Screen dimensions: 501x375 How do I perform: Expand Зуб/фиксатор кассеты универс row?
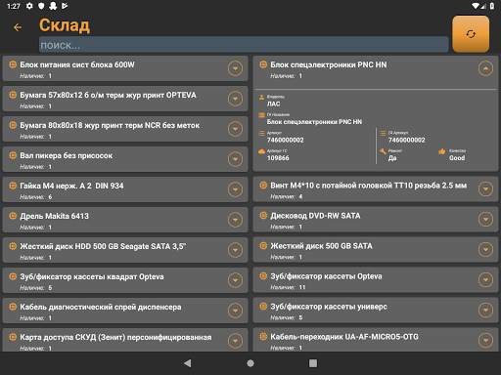click(x=485, y=311)
